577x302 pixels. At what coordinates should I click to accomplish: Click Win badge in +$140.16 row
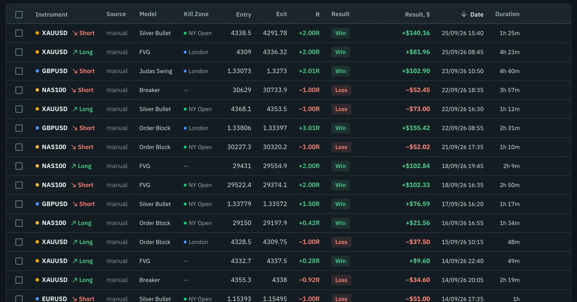pos(340,33)
